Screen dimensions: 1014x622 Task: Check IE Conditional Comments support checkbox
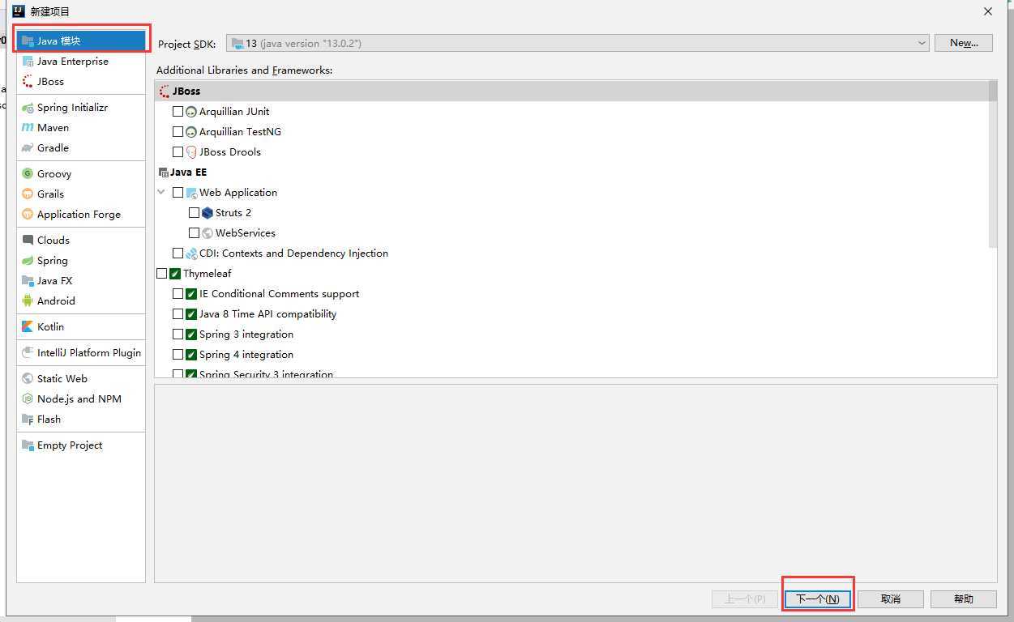178,293
